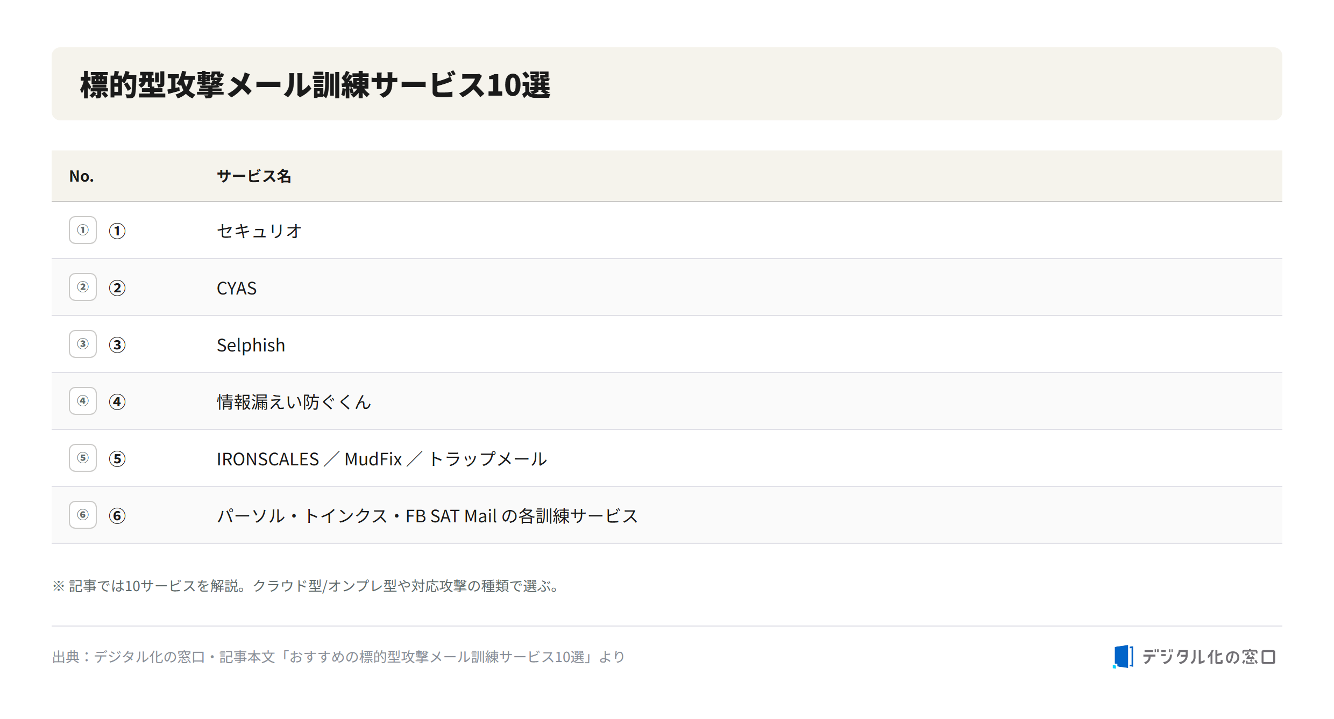This screenshot has width=1334, height=719.
Task: Select the IRONSCALES／MudFix／トラップメール entry
Action: coord(382,459)
